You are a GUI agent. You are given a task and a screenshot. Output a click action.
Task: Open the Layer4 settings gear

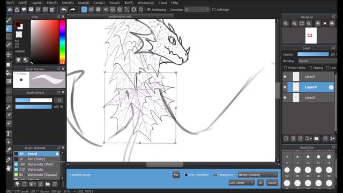pos(331,87)
